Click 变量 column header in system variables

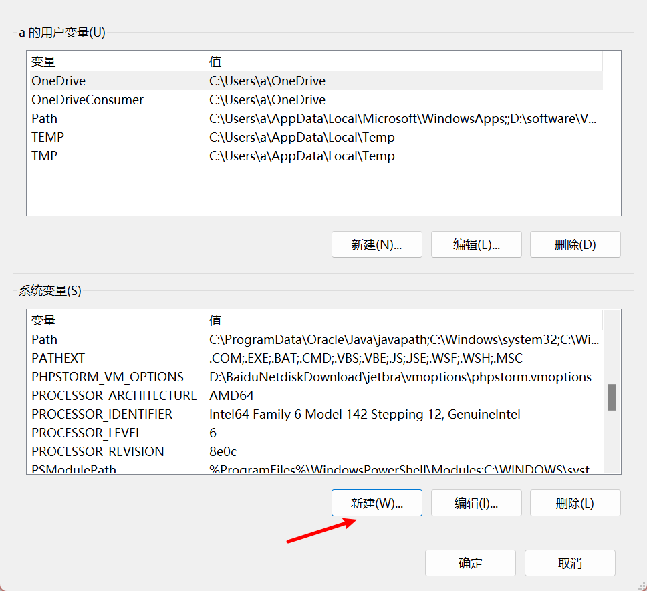click(116, 321)
